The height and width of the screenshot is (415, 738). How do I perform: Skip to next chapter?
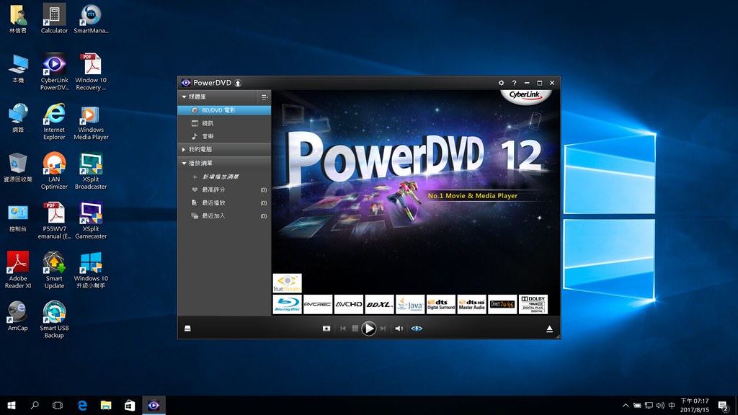[x=383, y=329]
